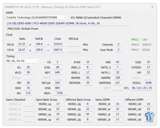Click the tWRWR_dg value 8

click(88, 119)
